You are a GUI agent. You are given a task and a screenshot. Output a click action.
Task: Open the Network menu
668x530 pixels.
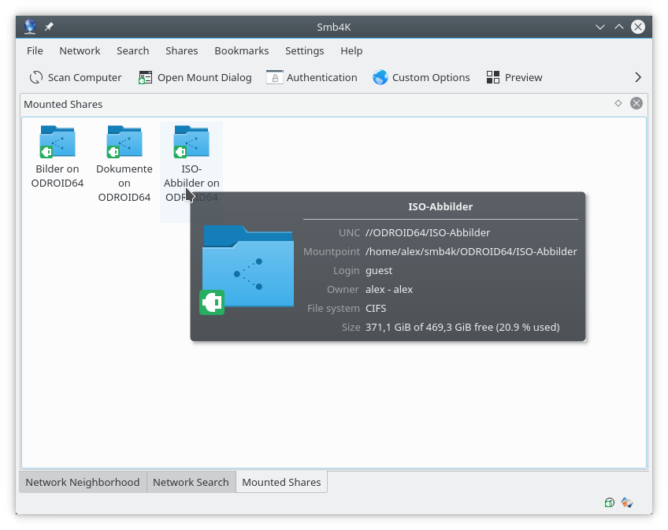coord(80,50)
